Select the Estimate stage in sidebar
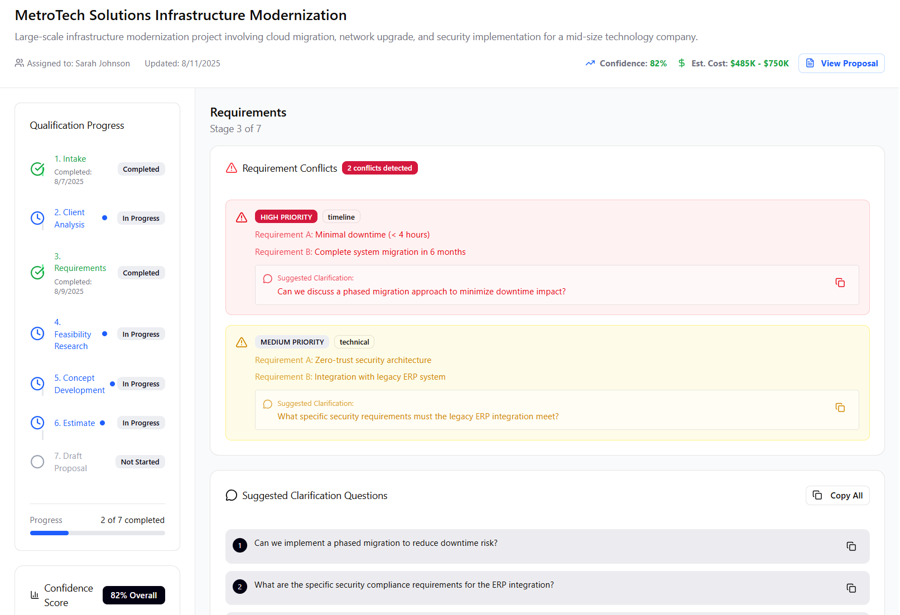900x615 pixels. point(74,423)
